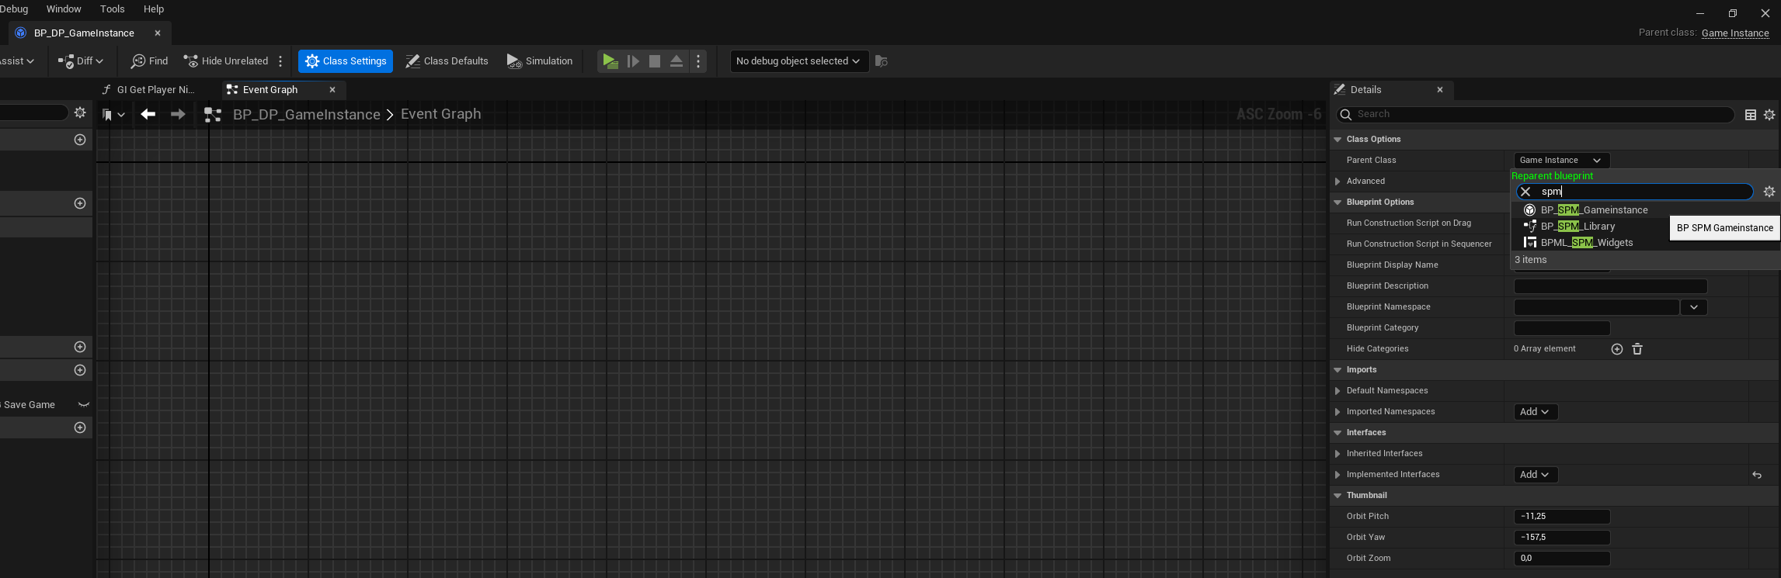Open Details panel settings gear

tap(1769, 115)
